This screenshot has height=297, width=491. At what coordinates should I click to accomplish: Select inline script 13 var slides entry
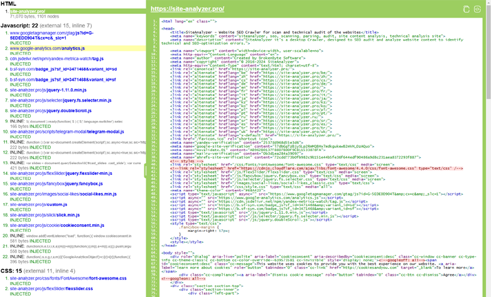coord(75,163)
